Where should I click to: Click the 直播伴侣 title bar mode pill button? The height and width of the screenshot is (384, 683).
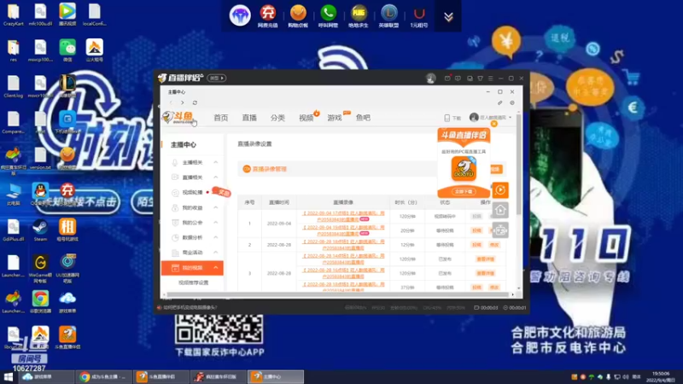click(x=217, y=78)
